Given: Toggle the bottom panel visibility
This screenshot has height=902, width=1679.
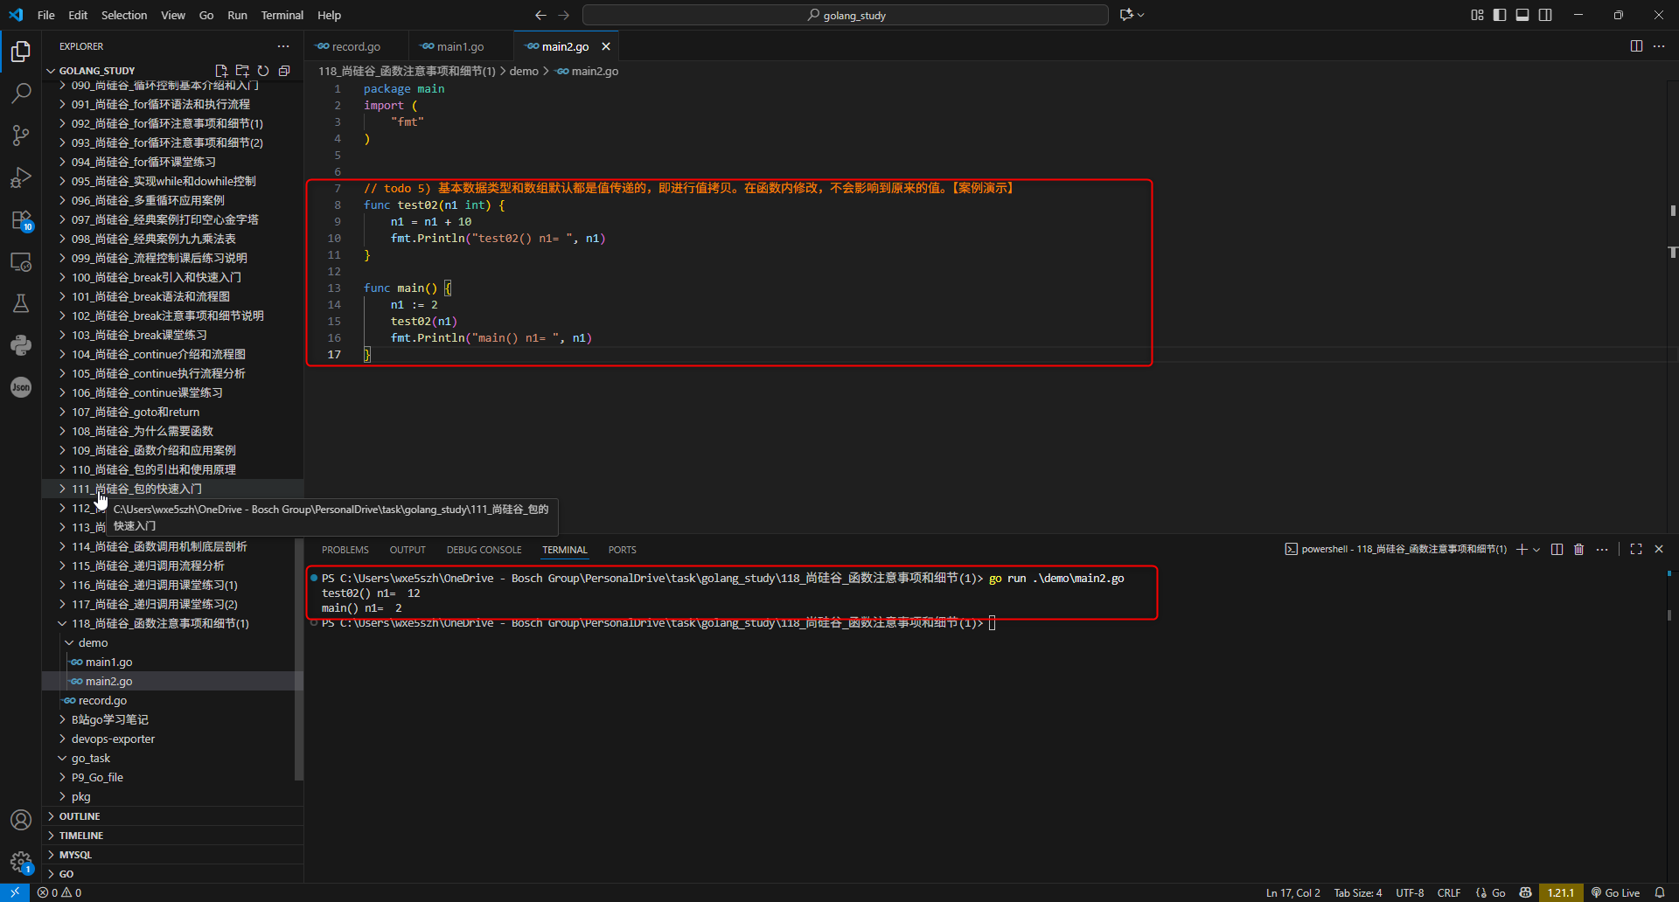Looking at the screenshot, I should pos(1522,15).
